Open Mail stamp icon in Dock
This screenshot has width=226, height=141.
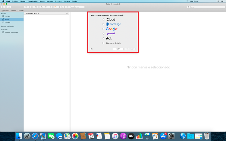pos(43,136)
